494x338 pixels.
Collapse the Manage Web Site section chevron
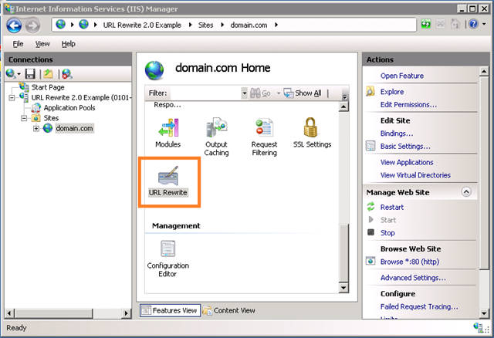click(x=466, y=192)
